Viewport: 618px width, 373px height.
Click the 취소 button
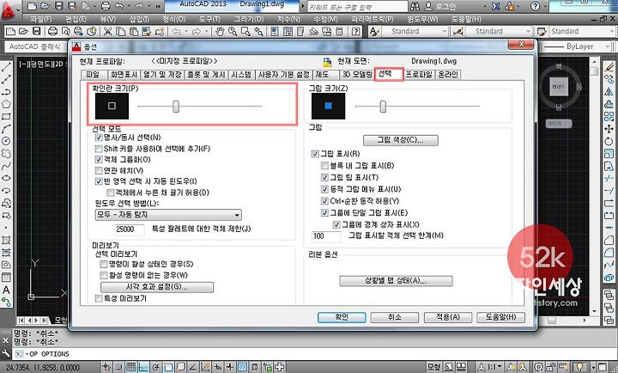click(395, 317)
